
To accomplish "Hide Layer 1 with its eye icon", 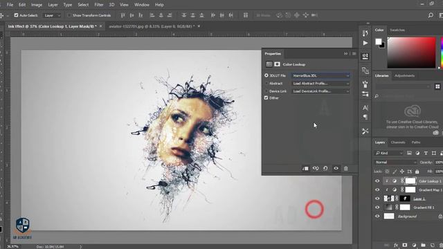I will click(377, 199).
